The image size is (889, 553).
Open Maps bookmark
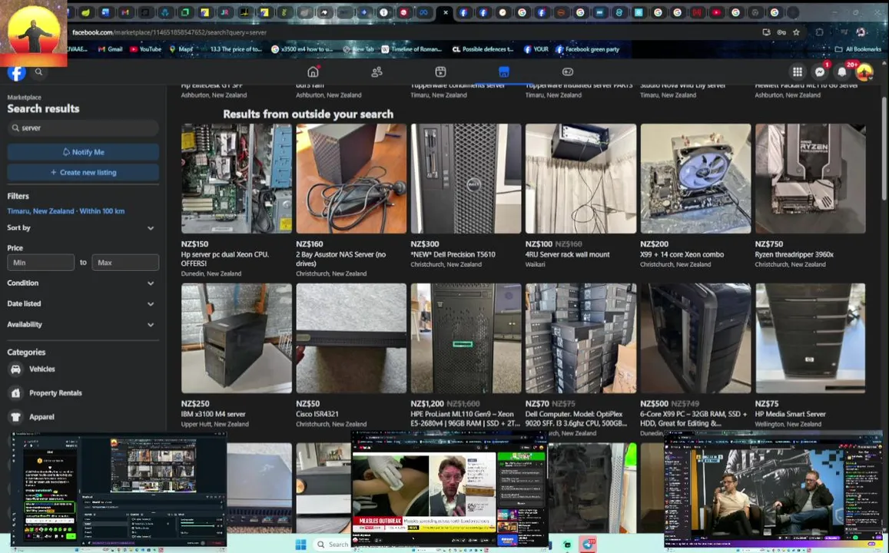coord(181,49)
